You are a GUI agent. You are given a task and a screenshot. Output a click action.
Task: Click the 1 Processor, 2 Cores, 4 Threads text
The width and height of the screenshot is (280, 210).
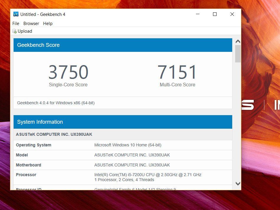[124, 180]
